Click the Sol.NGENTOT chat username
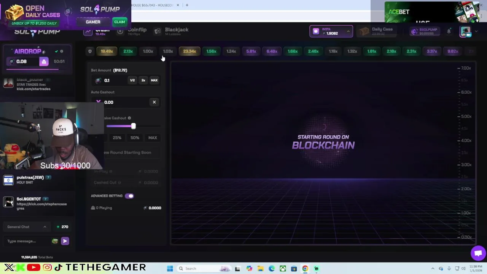The image size is (487, 274). pyautogui.click(x=29, y=199)
